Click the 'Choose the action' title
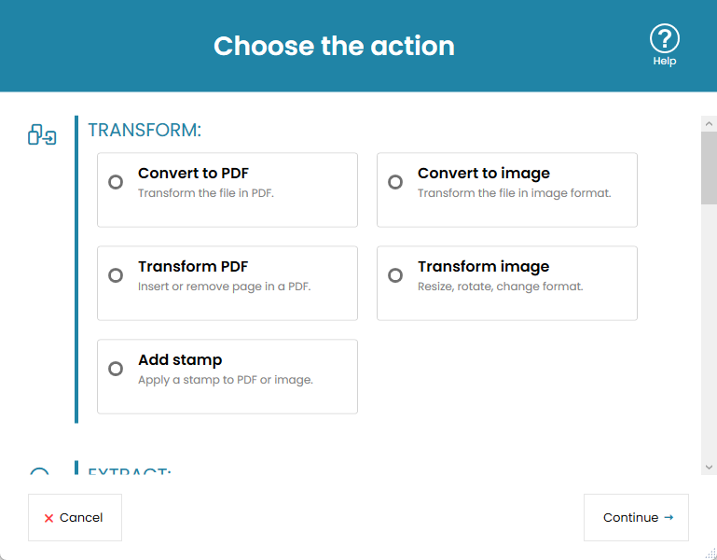 tap(334, 46)
